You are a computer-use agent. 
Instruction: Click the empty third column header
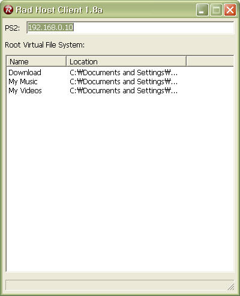pyautogui.click(x=210, y=61)
